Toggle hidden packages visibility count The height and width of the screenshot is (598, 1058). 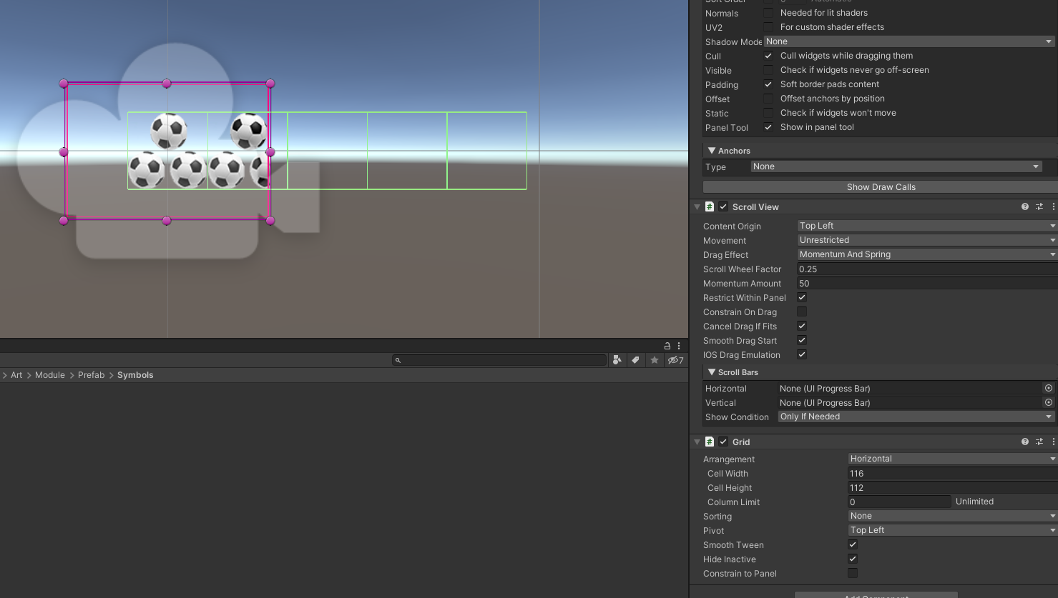pyautogui.click(x=675, y=360)
